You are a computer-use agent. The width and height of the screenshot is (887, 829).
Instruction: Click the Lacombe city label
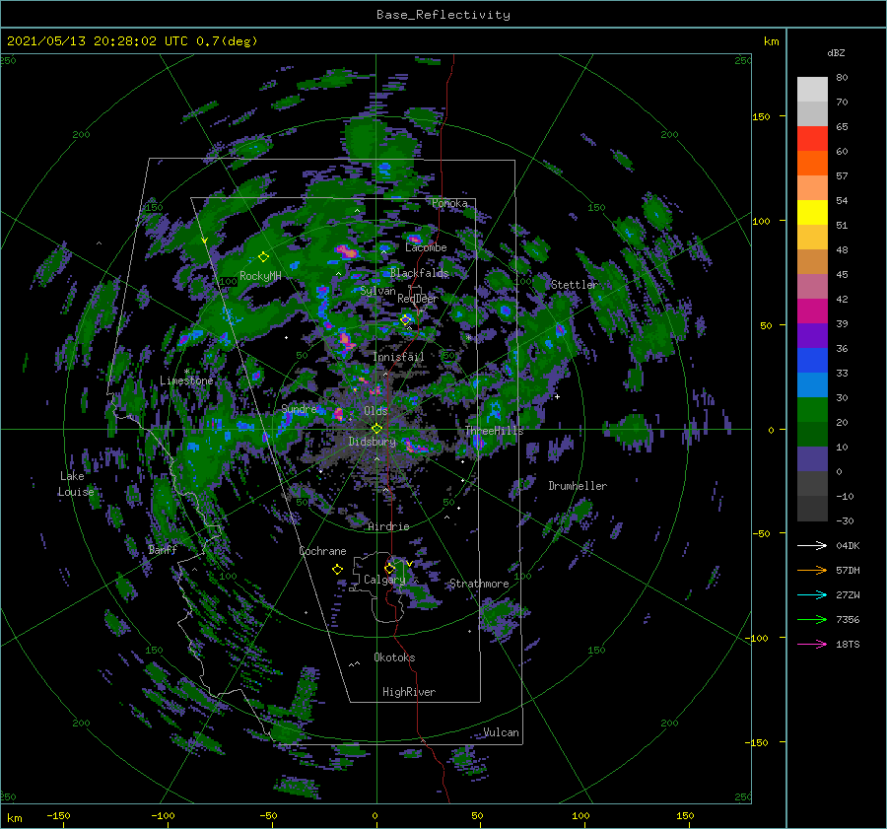click(x=426, y=247)
